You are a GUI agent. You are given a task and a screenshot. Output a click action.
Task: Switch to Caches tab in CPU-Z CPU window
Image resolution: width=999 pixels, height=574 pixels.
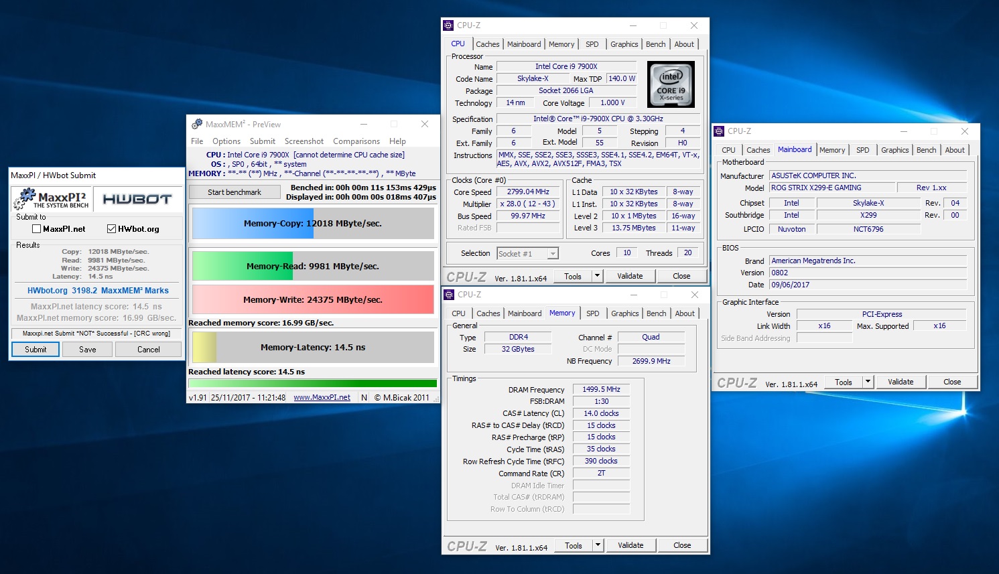point(488,44)
